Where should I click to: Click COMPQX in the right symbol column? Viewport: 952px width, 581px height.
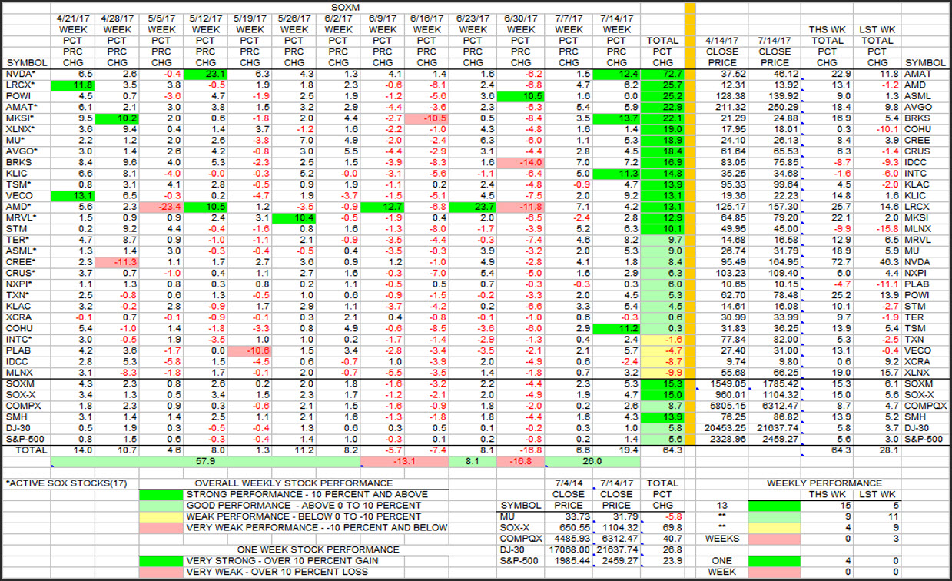click(x=926, y=405)
